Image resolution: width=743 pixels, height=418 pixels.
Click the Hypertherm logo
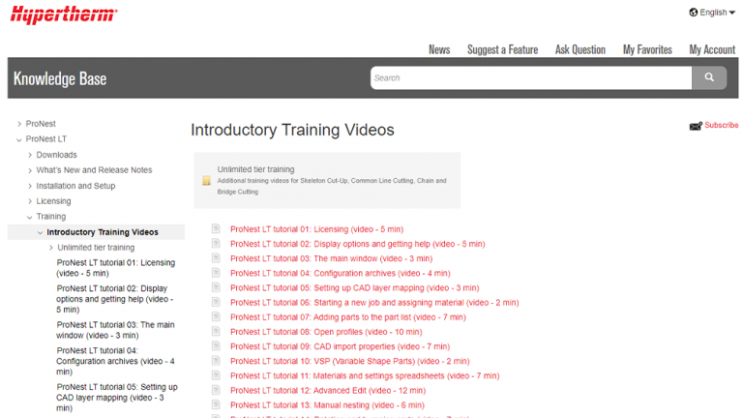tap(63, 15)
